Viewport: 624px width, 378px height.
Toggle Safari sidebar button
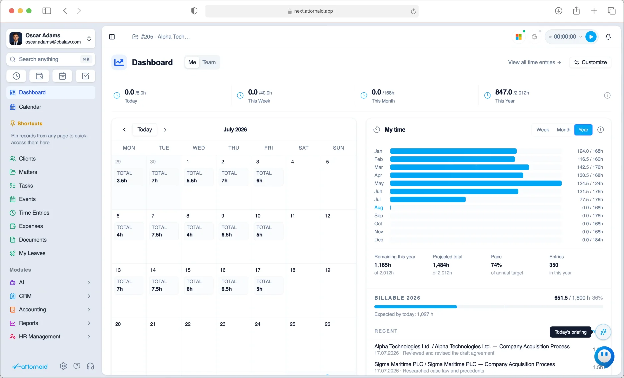tap(47, 11)
